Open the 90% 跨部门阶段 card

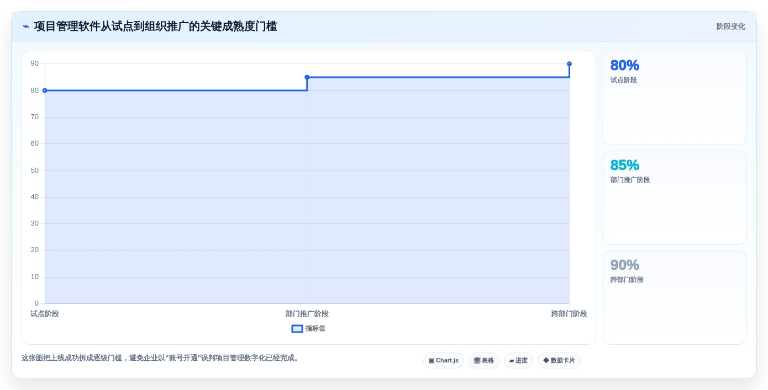pos(675,298)
